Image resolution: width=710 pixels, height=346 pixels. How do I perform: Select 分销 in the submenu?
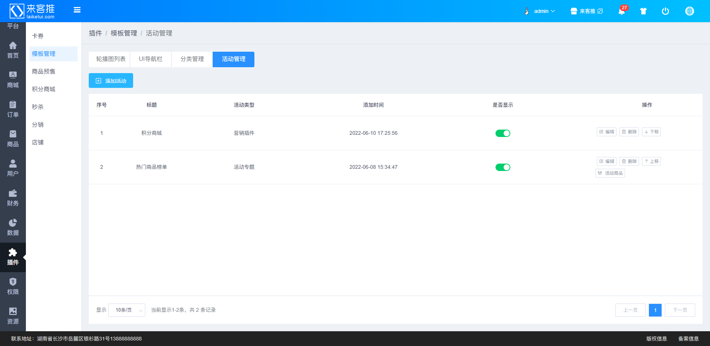54,125
